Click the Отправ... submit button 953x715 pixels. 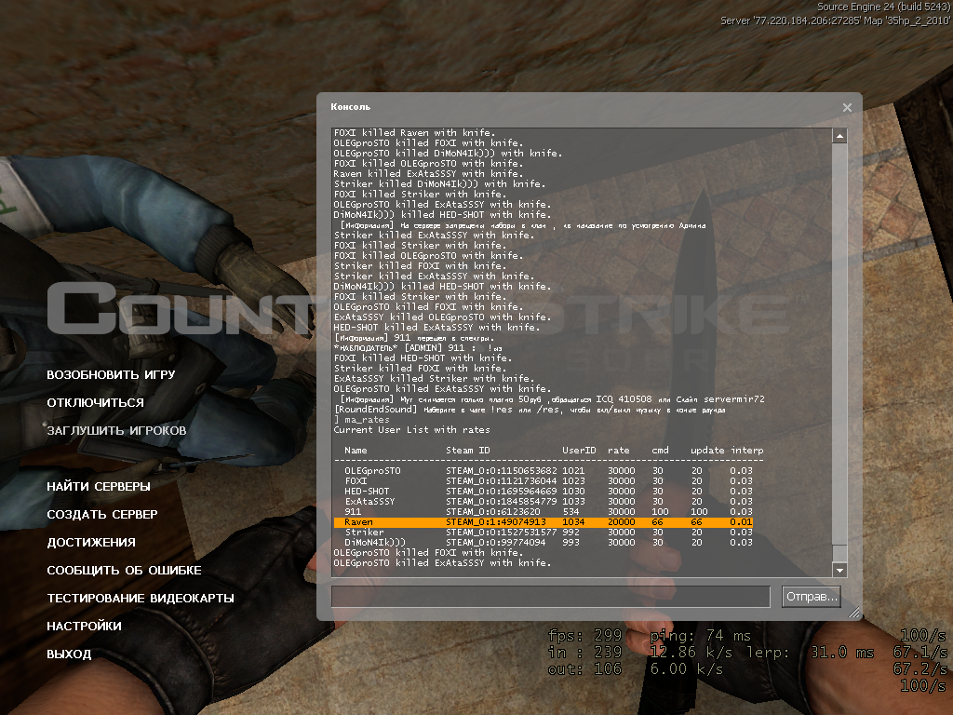pyautogui.click(x=812, y=597)
